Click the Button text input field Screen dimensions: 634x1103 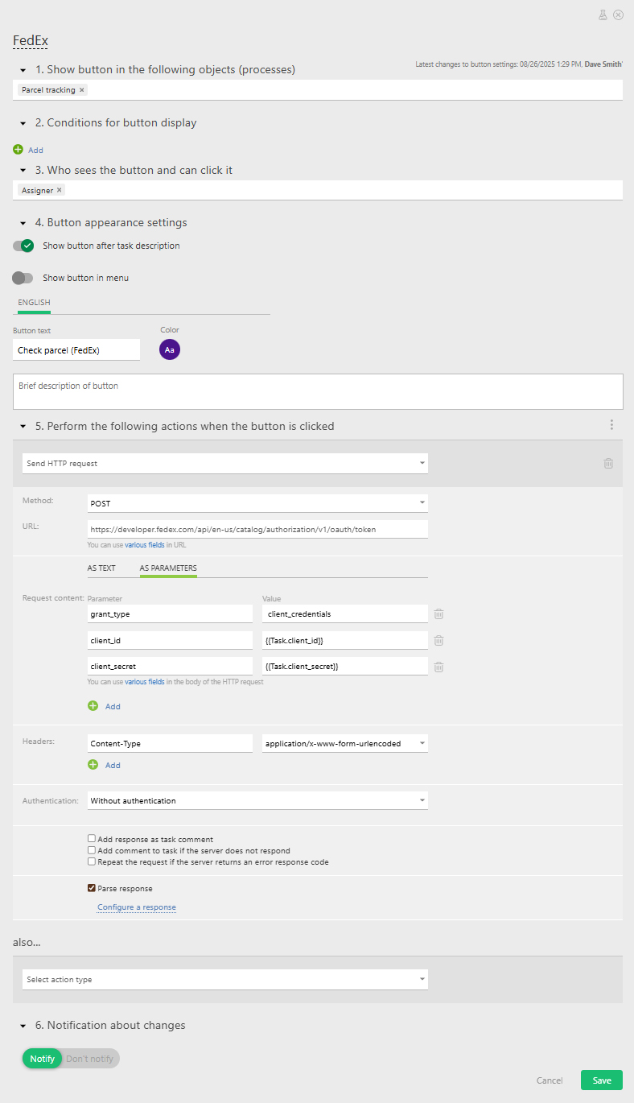(x=76, y=349)
